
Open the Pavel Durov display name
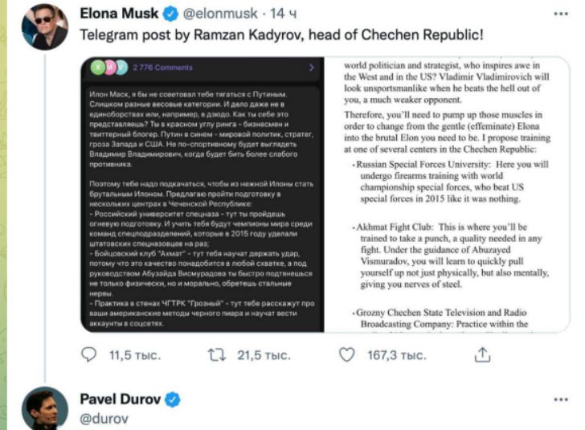tap(121, 399)
